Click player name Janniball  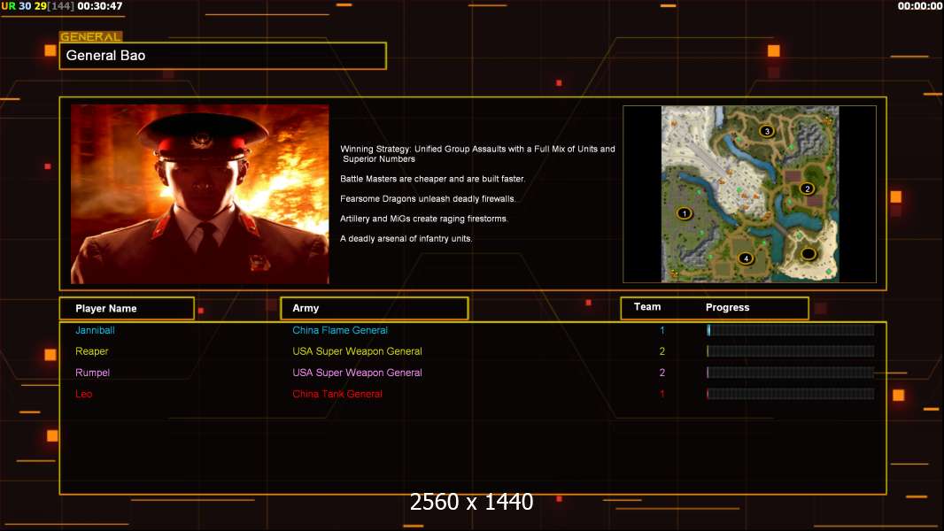(95, 330)
